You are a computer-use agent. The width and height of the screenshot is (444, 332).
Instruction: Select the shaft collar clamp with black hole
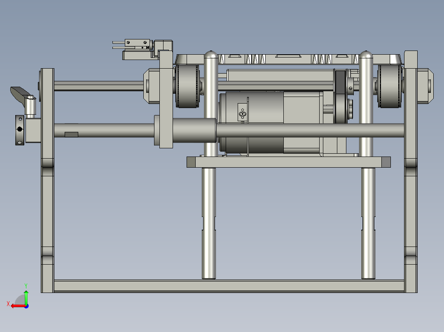[20, 130]
